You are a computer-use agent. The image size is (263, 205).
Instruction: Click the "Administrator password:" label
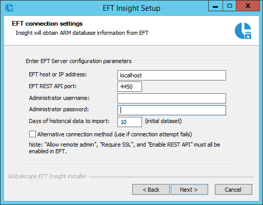(59, 109)
